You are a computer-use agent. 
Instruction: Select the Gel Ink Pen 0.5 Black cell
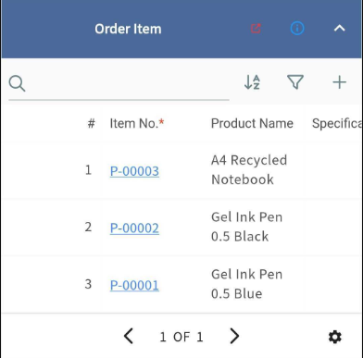(x=247, y=227)
